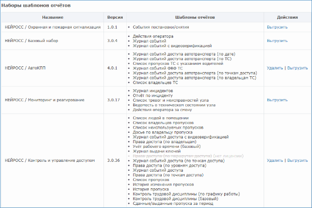Screen dimensions: 312x208
Task: Click the Действия column header
Action: click(x=288, y=17)
